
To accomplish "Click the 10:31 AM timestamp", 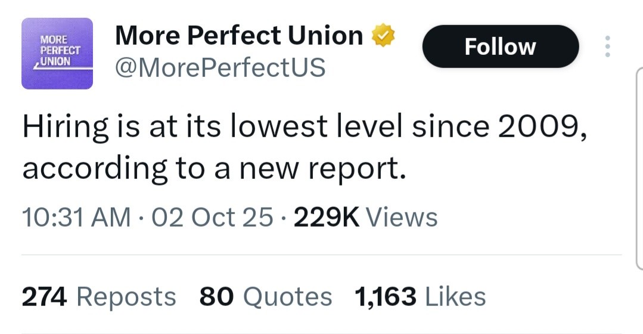I will tap(76, 217).
